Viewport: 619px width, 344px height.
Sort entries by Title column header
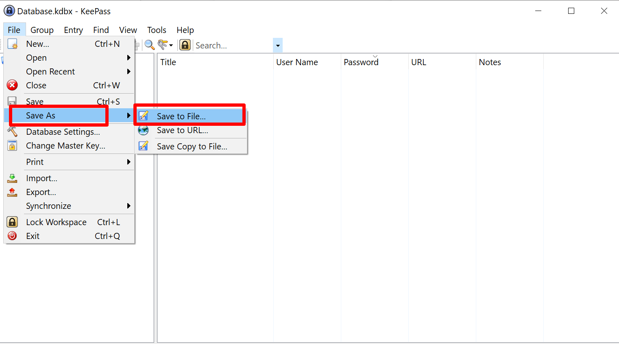pyautogui.click(x=215, y=62)
